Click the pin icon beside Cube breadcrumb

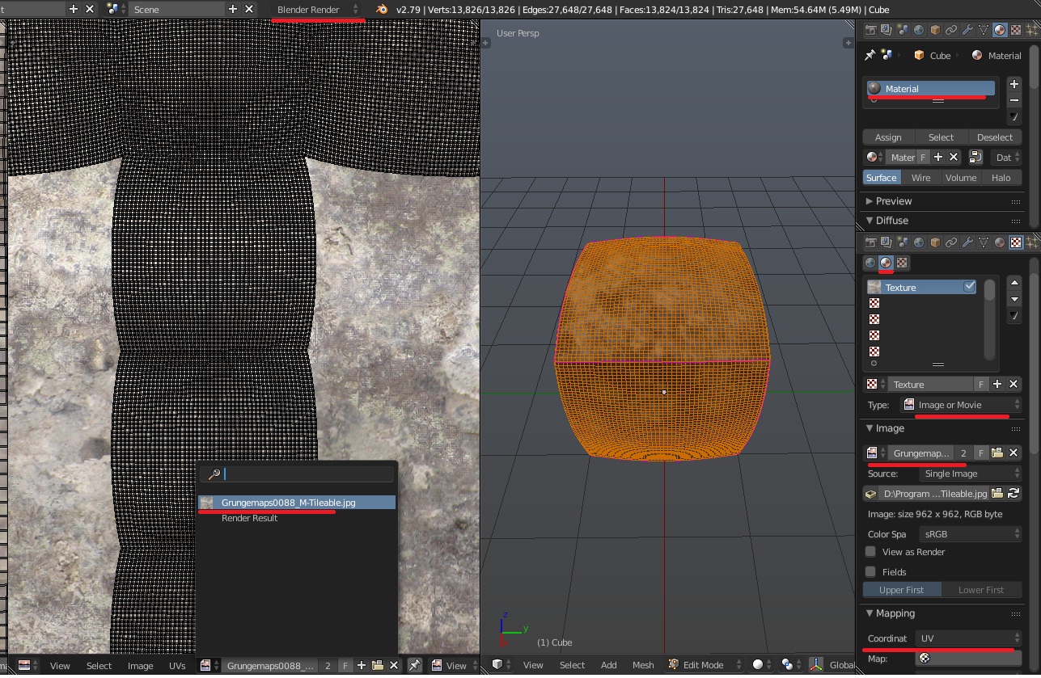tap(870, 55)
